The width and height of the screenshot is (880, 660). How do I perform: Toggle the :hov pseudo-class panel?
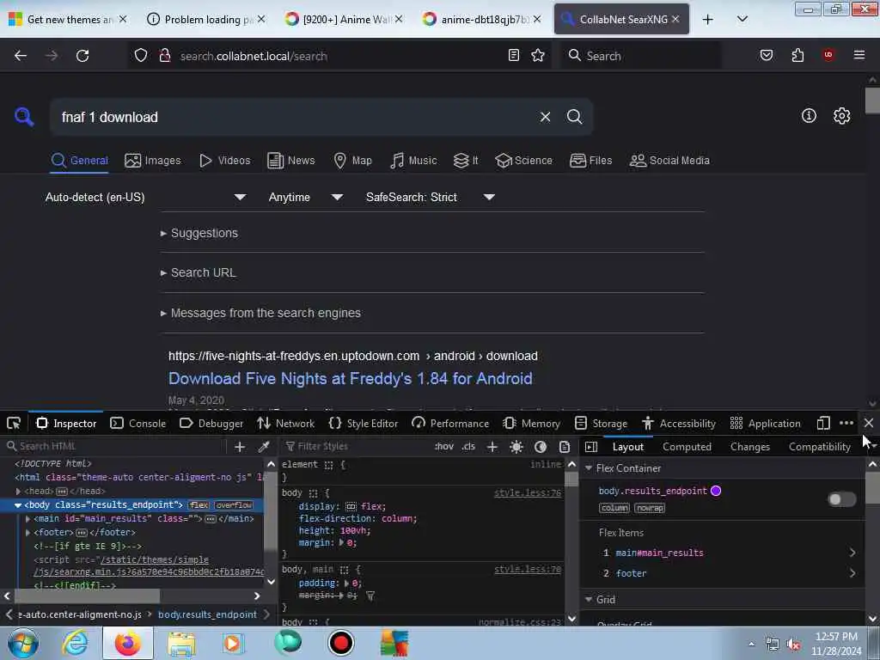click(444, 446)
